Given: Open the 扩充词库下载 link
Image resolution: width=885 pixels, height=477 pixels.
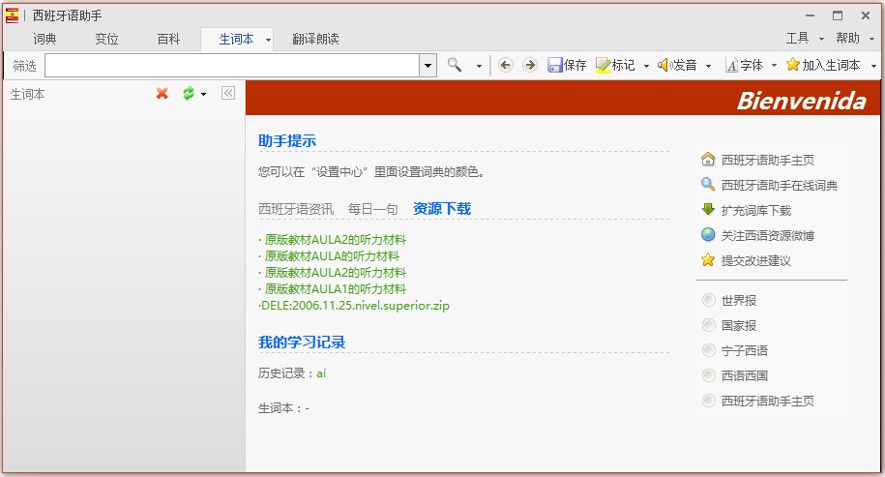Looking at the screenshot, I should (x=755, y=210).
